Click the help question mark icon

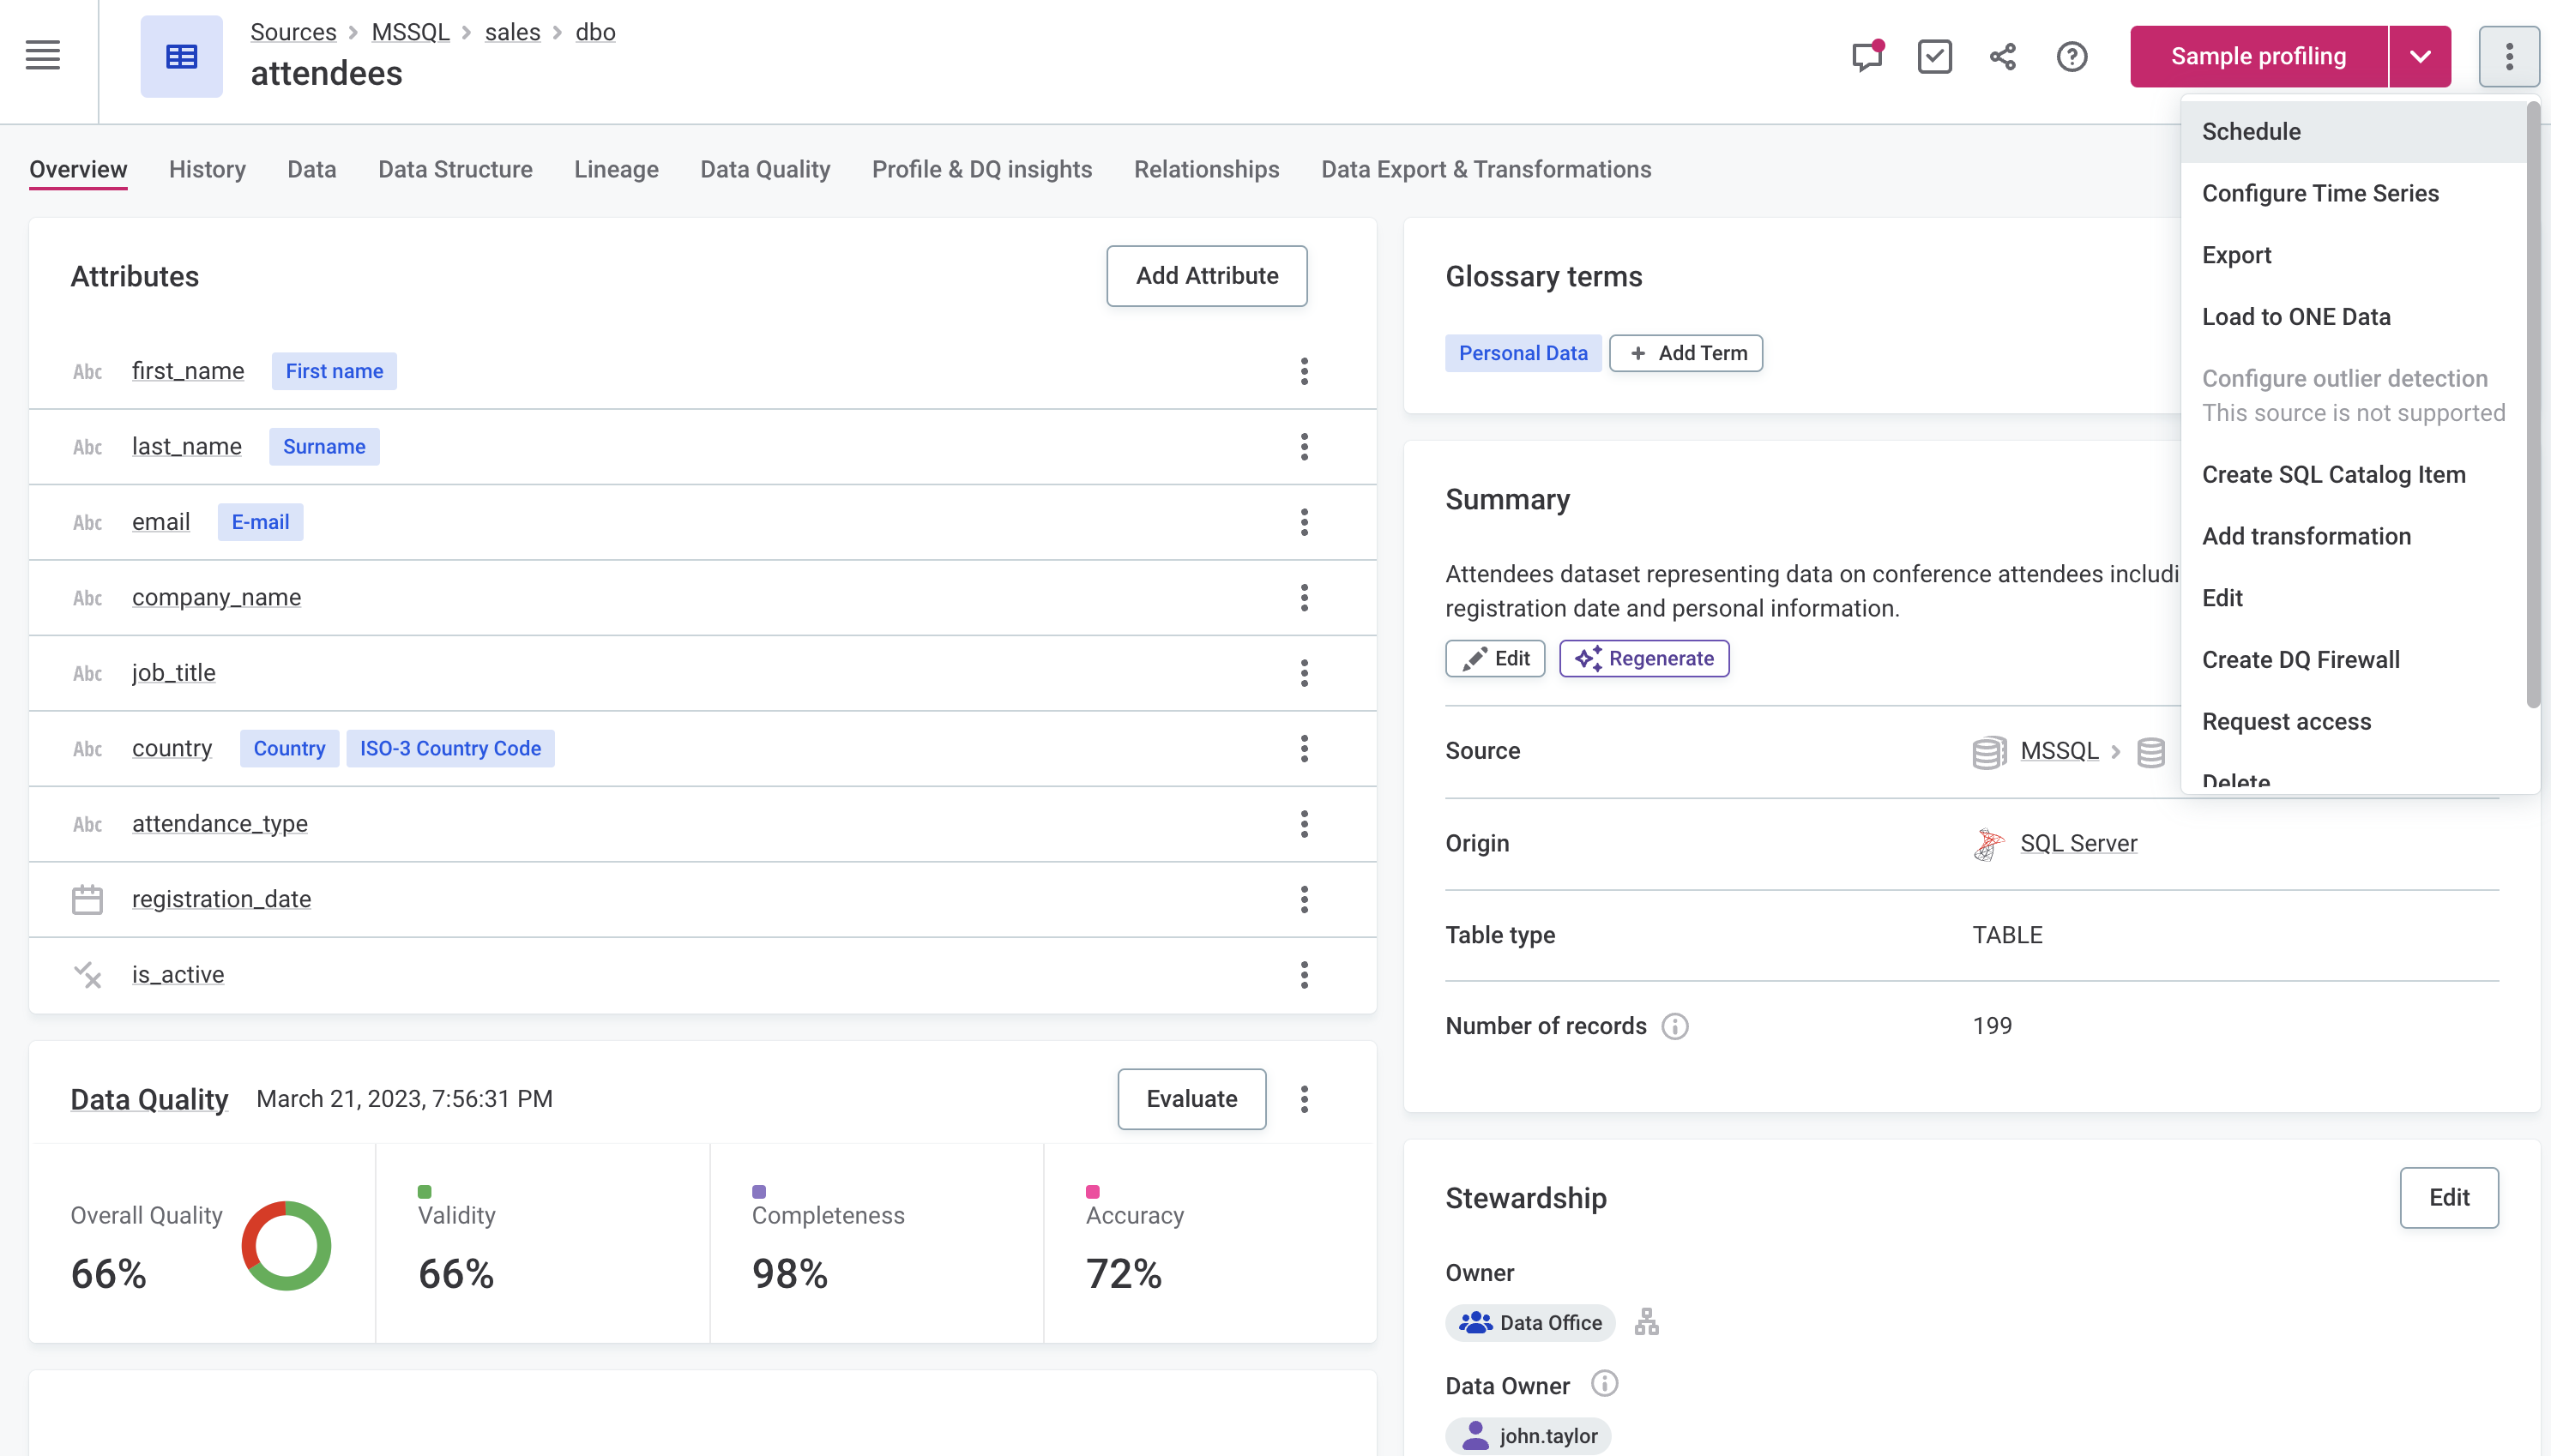[2072, 56]
